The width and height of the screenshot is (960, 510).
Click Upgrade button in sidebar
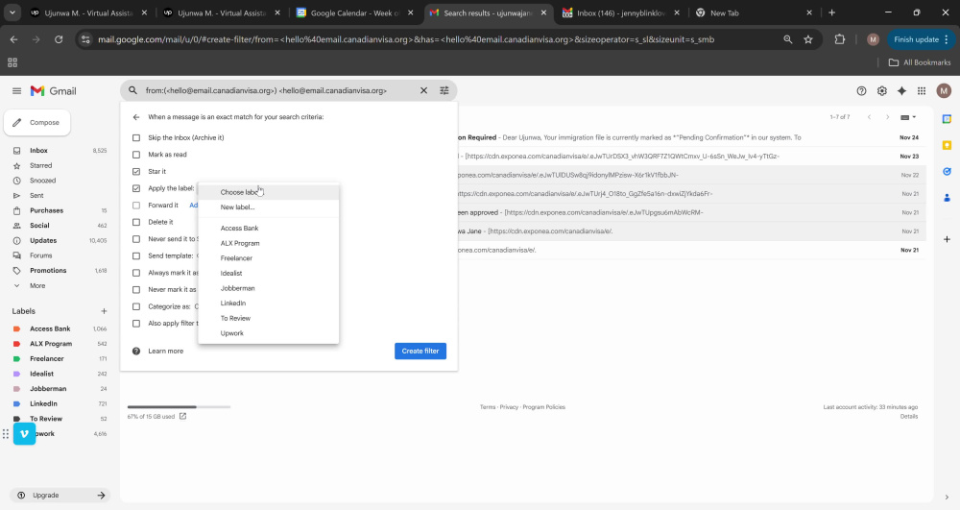pyautogui.click(x=60, y=496)
